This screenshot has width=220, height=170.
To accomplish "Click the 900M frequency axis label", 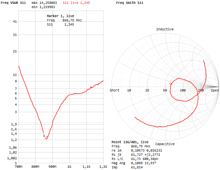I will pos(52,167).
